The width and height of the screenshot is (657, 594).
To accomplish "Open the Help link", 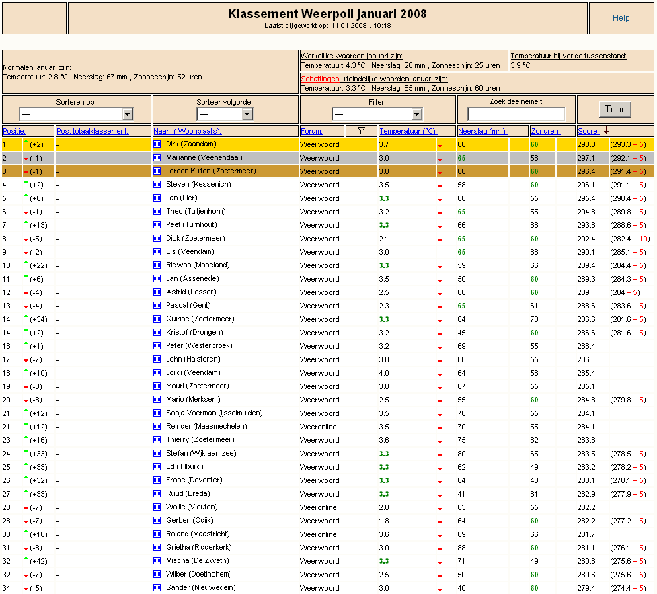I will (x=621, y=18).
